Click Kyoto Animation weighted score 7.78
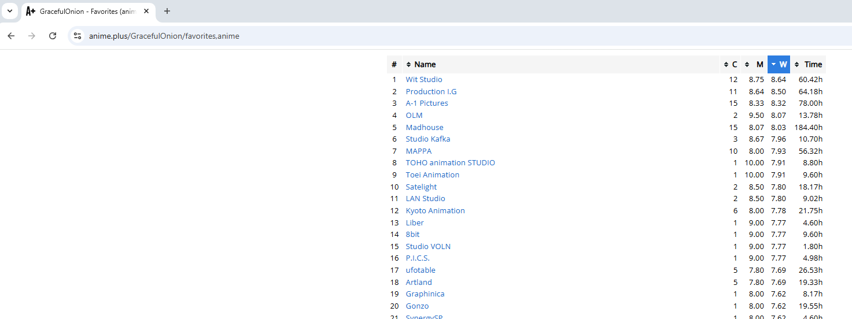The height and width of the screenshot is (319, 852). [x=779, y=211]
